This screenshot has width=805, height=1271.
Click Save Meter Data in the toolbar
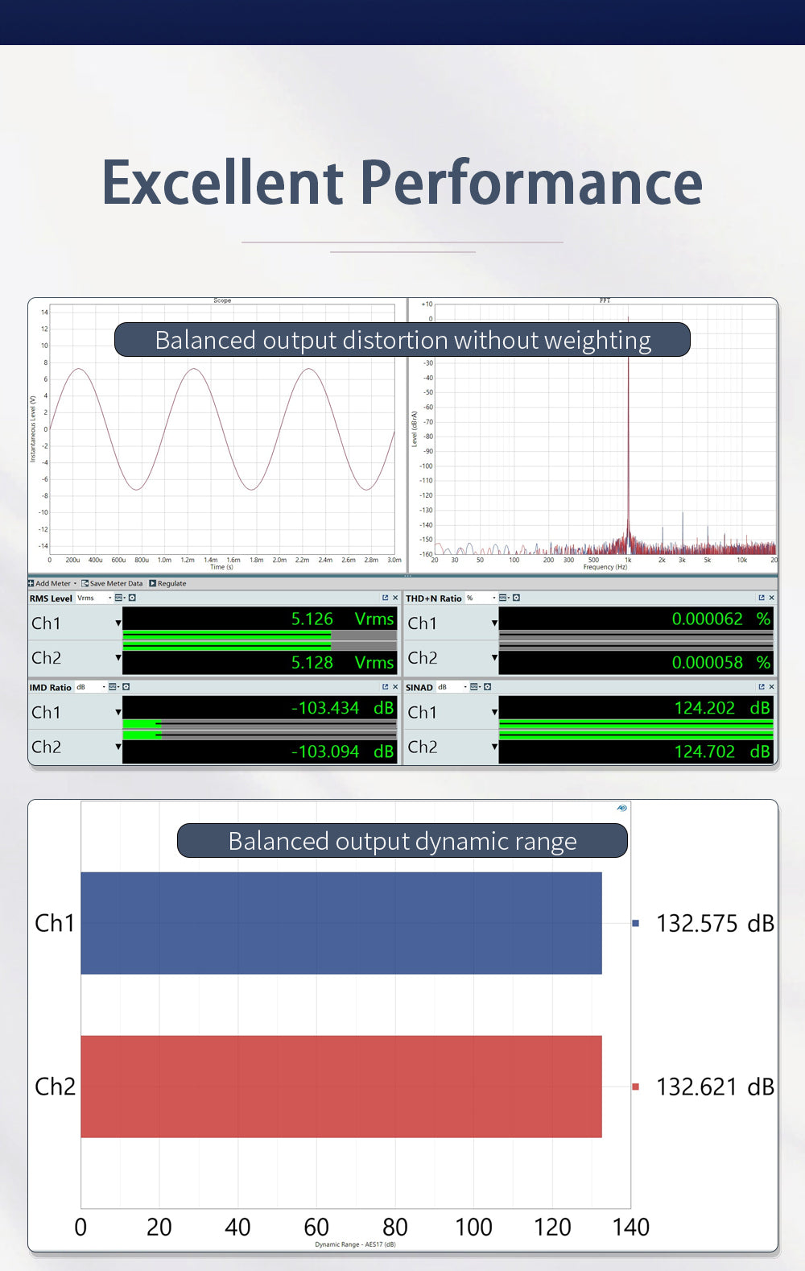(112, 583)
